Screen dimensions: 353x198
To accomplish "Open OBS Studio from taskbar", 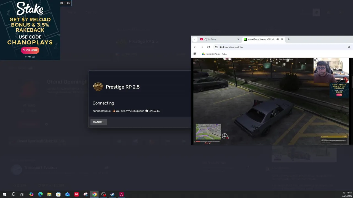I will [x=103, y=194].
